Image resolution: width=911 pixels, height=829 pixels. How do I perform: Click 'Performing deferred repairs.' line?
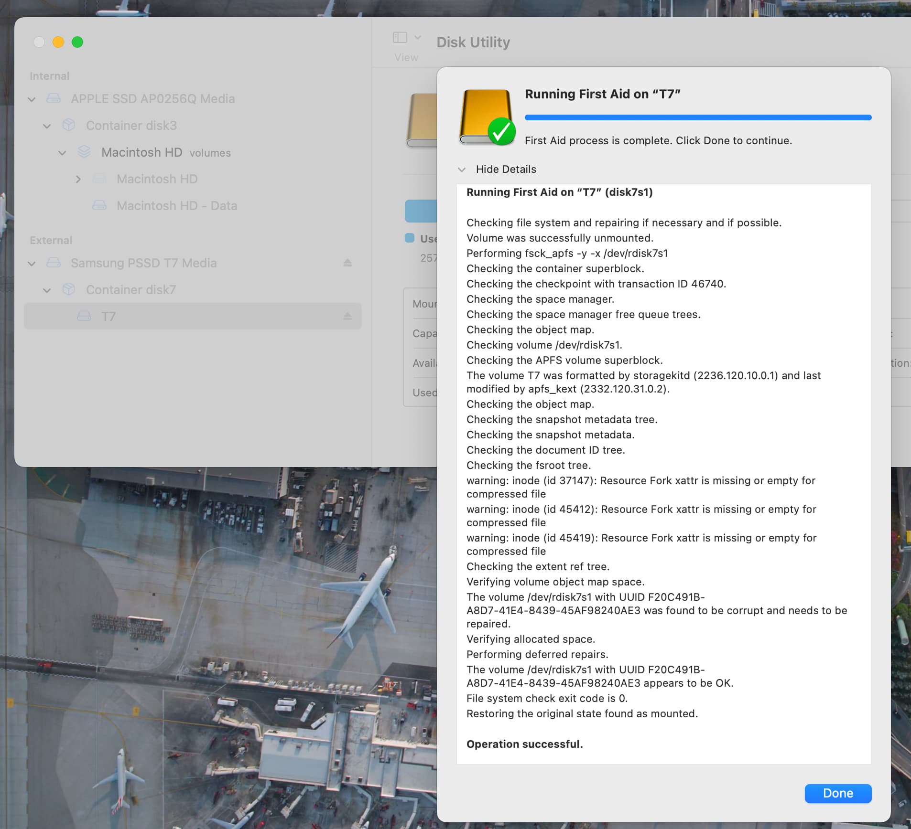[537, 654]
